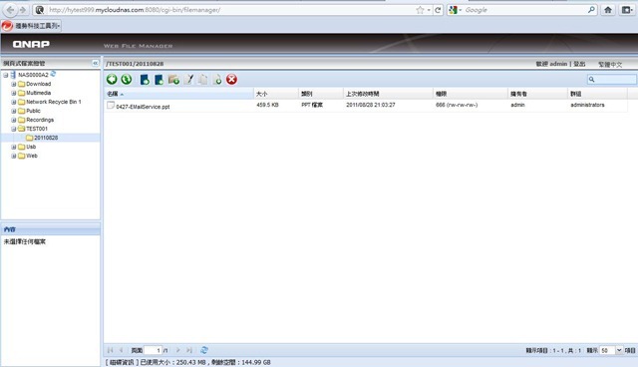This screenshot has height=367, width=638.
Task: Collapse the left panel with the double-chevron icon
Action: (95, 63)
